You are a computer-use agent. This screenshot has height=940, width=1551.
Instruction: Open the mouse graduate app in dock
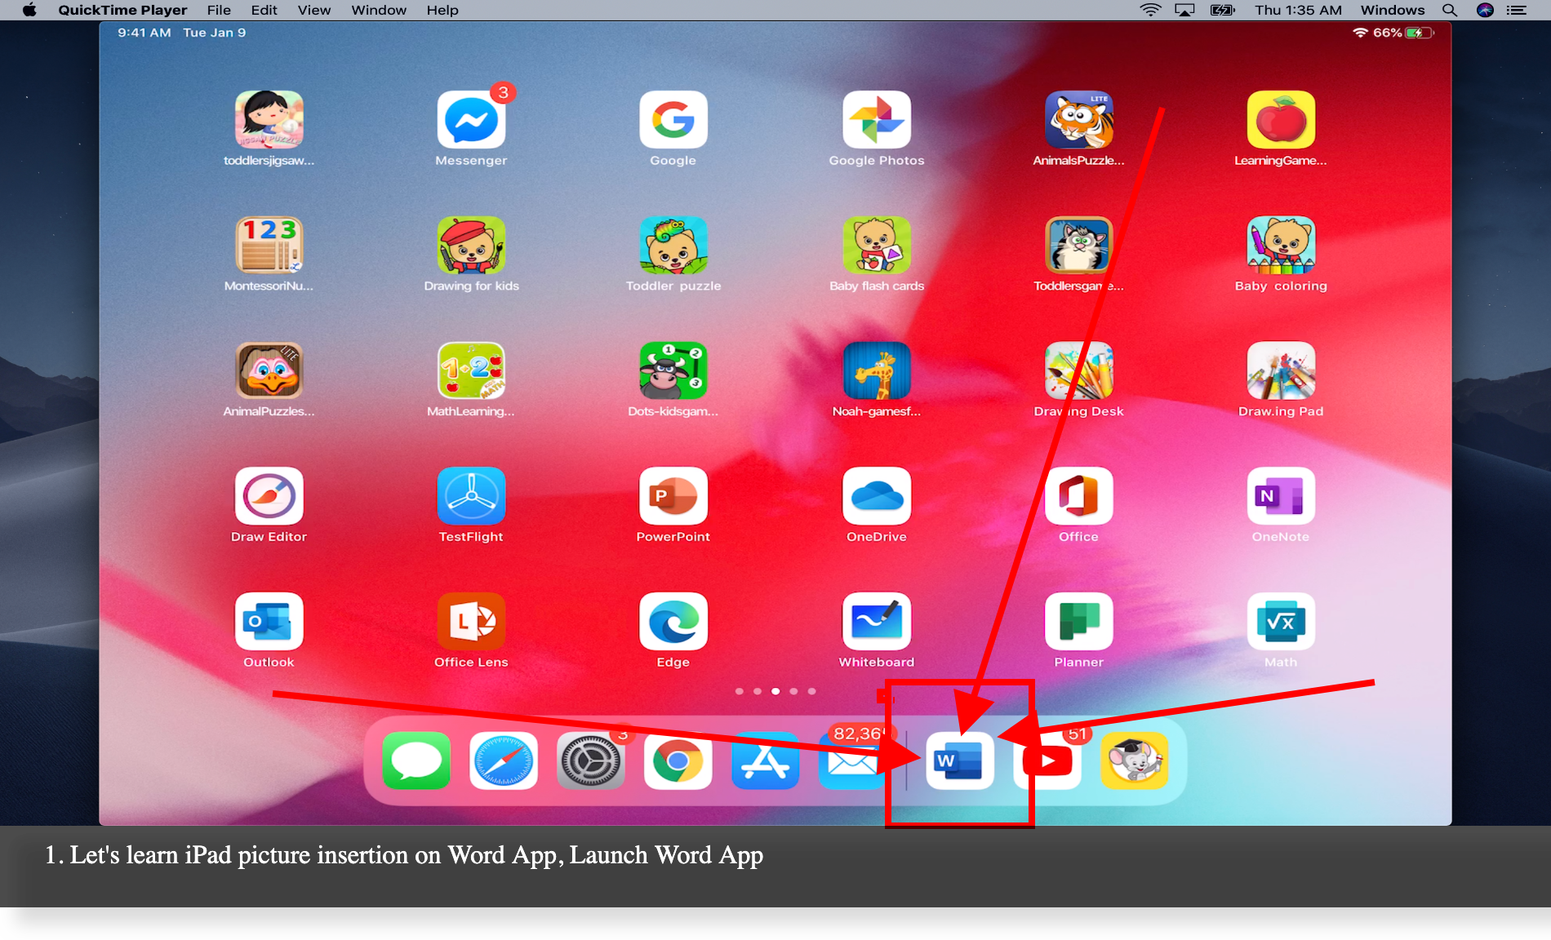tap(1135, 761)
